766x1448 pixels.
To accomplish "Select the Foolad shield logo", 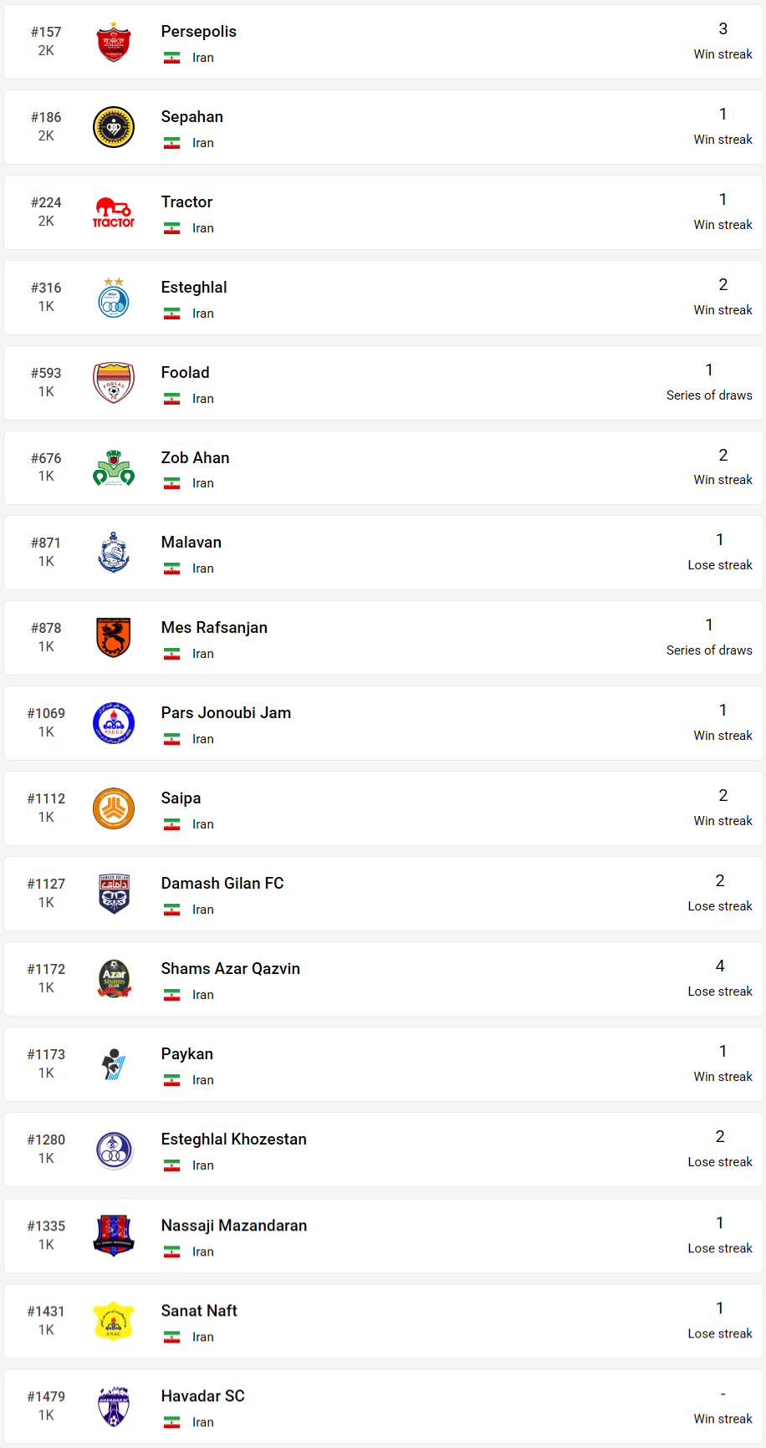I will 114,383.
